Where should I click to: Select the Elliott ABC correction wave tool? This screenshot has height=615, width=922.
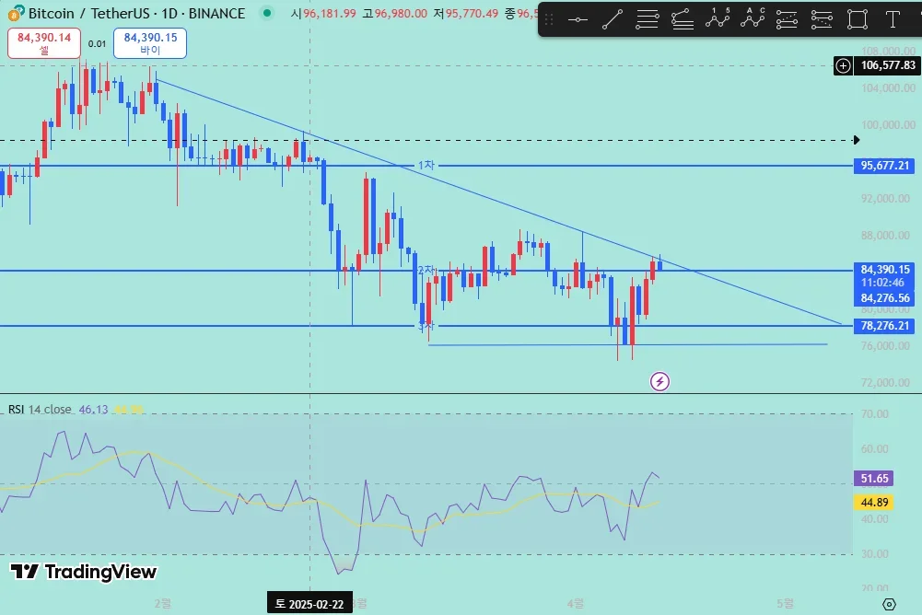(x=753, y=18)
